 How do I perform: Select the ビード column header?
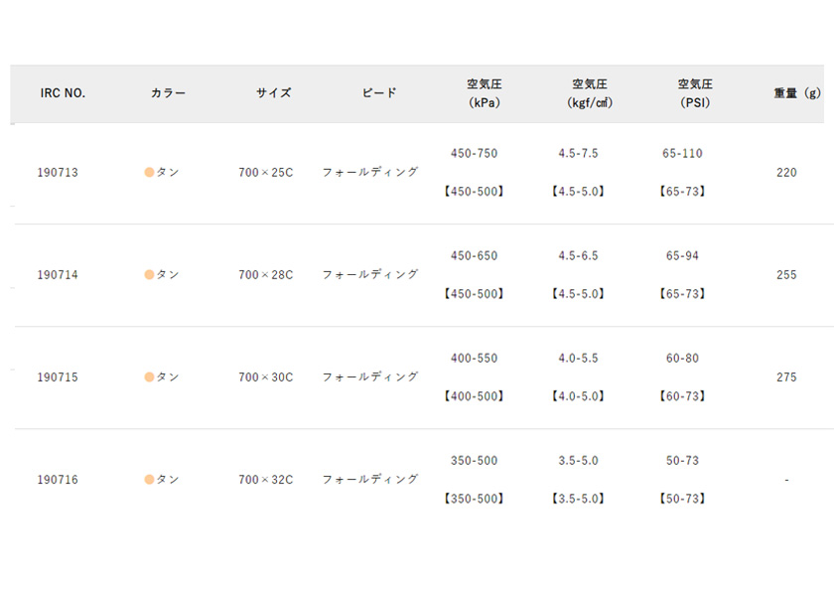pos(379,93)
